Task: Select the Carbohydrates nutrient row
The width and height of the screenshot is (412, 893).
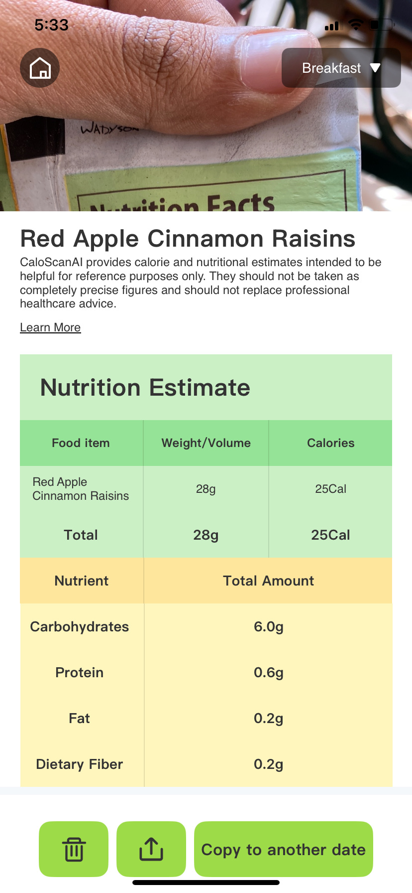Action: [80, 626]
